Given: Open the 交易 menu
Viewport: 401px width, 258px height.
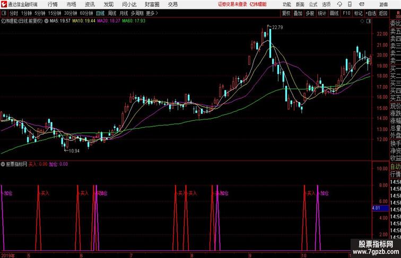Looking at the screenshot, I should (172, 4).
